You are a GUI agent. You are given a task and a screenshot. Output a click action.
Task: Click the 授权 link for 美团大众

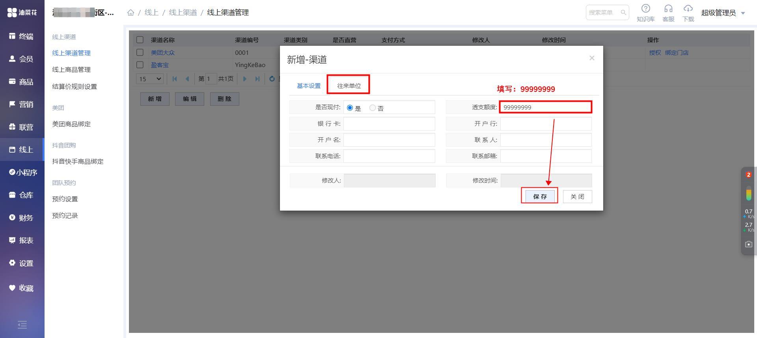(x=655, y=52)
